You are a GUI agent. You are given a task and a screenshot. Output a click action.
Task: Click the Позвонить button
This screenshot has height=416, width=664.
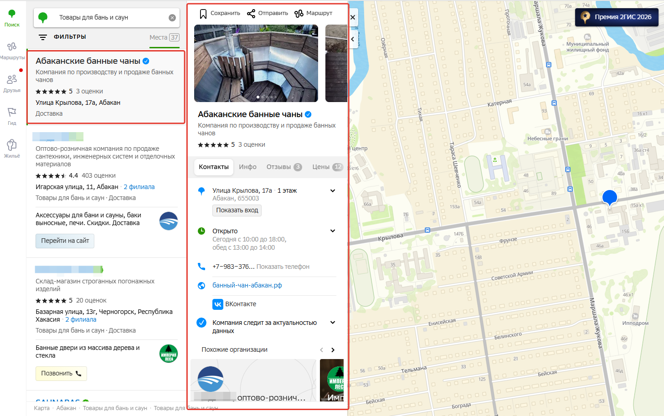61,373
